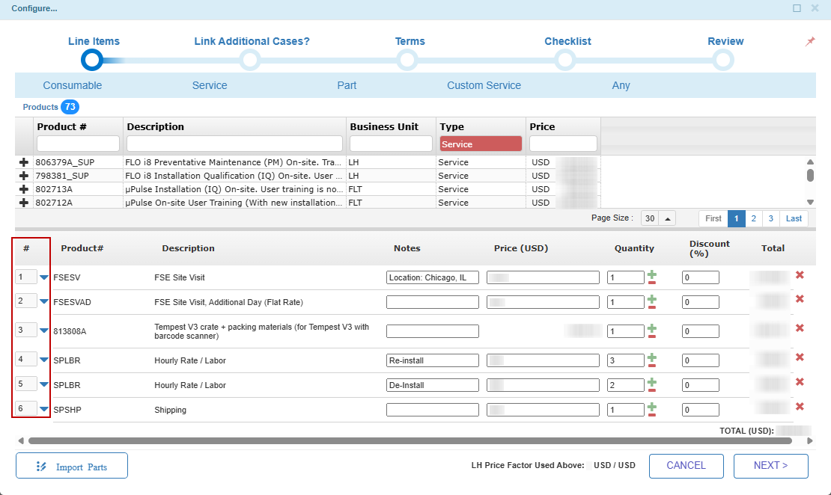The image size is (831, 495).
Task: Go to page 2 of products
Action: pos(754,218)
